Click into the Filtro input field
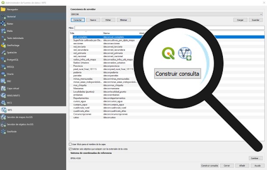 pyautogui.click(x=169, y=28)
